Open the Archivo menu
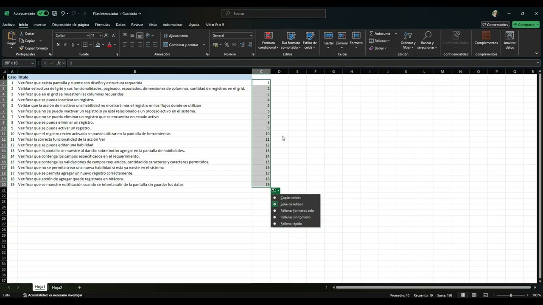The width and height of the screenshot is (543, 305). pyautogui.click(x=8, y=25)
